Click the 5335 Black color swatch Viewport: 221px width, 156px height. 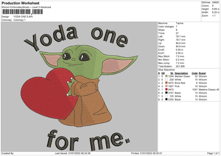[166, 99]
